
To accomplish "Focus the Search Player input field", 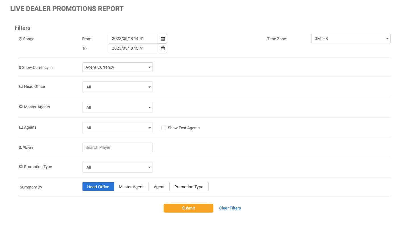I will [x=117, y=147].
